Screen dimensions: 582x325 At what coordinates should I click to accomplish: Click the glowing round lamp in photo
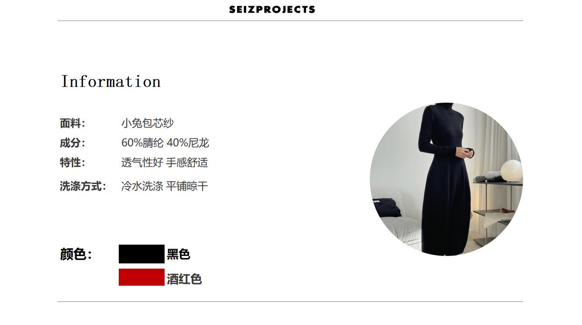click(511, 171)
